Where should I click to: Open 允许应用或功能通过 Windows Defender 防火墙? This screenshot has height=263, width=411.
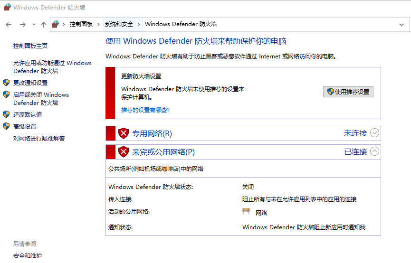(52, 67)
